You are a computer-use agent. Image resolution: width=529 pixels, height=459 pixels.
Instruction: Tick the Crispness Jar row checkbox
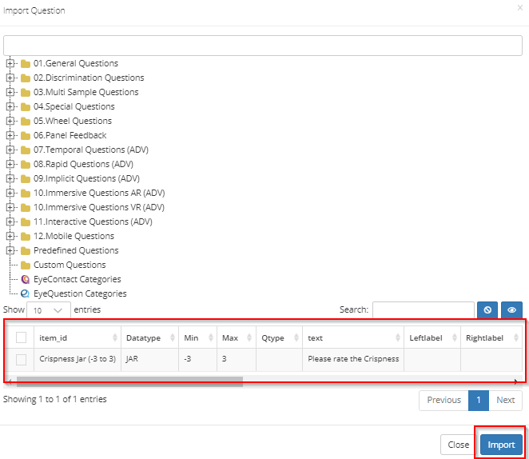(x=22, y=359)
